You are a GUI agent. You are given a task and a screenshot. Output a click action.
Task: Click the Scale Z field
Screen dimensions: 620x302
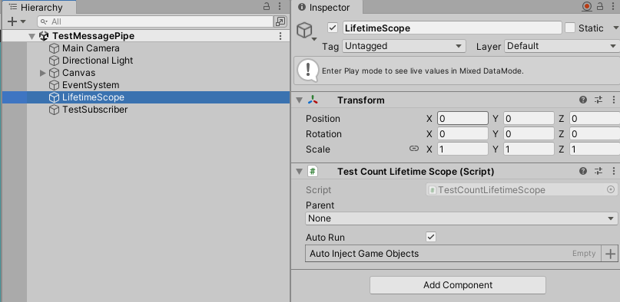coord(595,149)
